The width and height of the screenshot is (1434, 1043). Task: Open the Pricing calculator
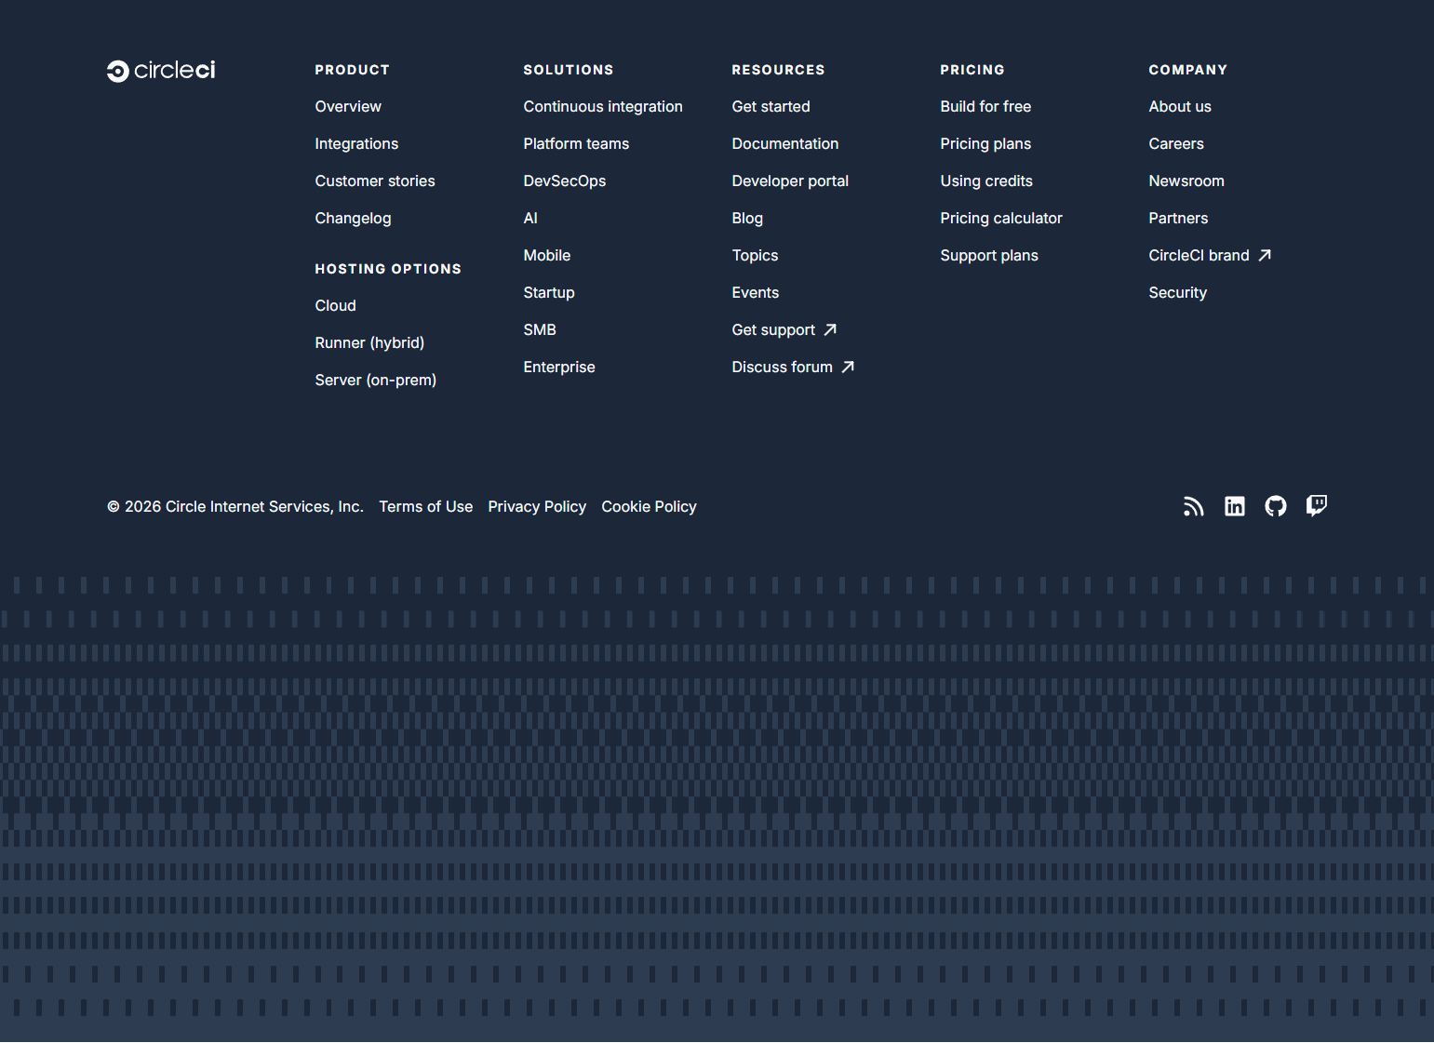coord(1001,218)
